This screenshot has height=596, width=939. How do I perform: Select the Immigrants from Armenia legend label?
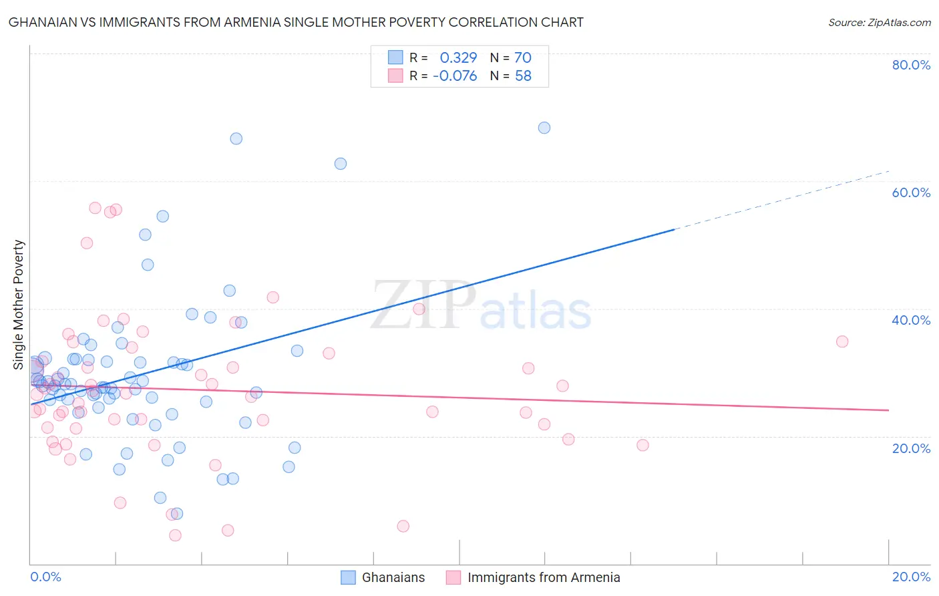click(x=544, y=577)
